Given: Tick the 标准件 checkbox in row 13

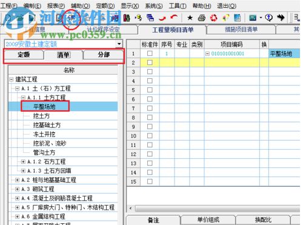Looking at the screenshot, I should [x=150, y=163].
